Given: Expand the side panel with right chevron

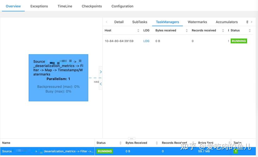Looking at the screenshot, I should (101, 72).
